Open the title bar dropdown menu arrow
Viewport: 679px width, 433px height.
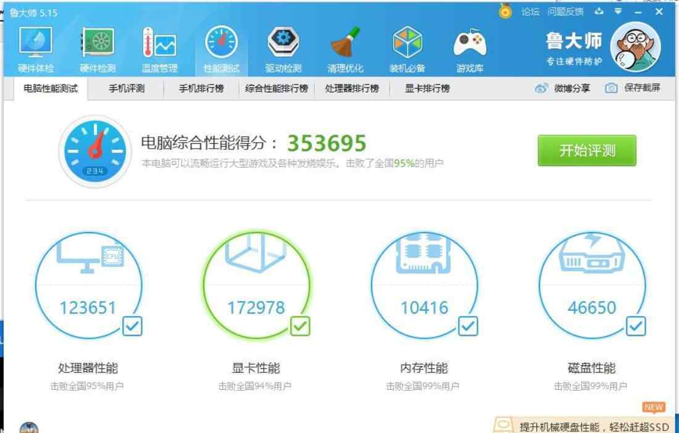619,11
